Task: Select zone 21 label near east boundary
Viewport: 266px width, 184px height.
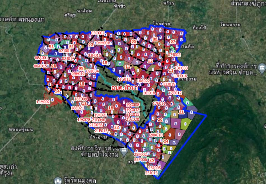Action: [181, 112]
